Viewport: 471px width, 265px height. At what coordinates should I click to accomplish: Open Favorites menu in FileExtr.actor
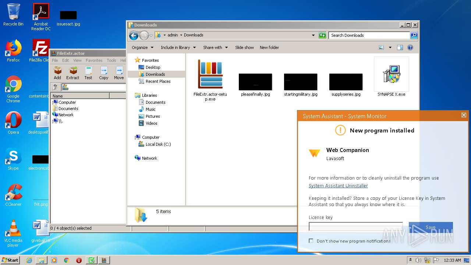pyautogui.click(x=94, y=60)
